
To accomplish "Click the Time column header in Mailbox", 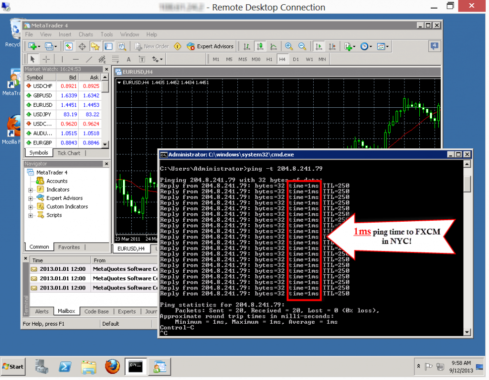I will click(60, 260).
